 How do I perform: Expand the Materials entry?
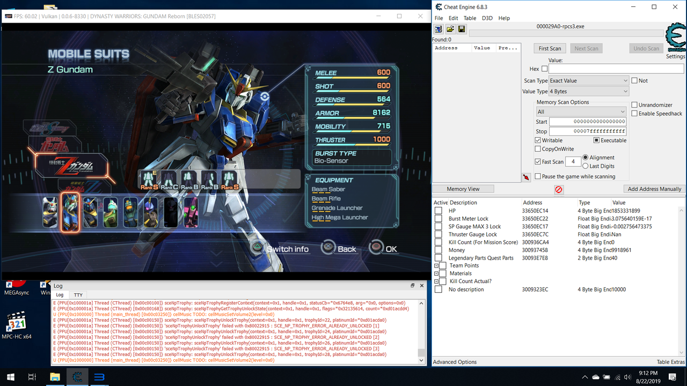click(435, 273)
